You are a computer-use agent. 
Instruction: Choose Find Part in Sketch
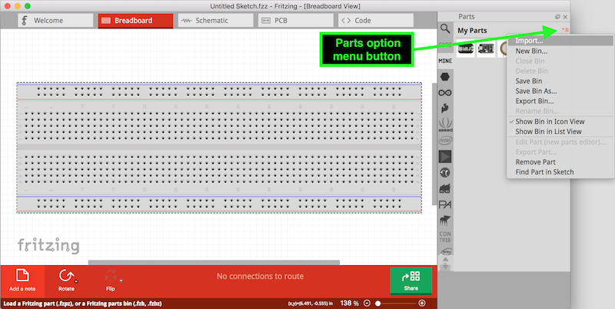tap(560, 172)
